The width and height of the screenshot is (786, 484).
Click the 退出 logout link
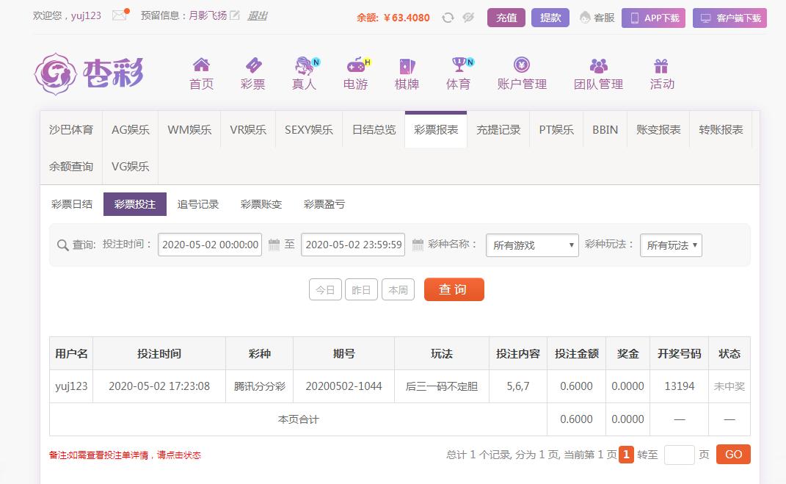tap(257, 16)
